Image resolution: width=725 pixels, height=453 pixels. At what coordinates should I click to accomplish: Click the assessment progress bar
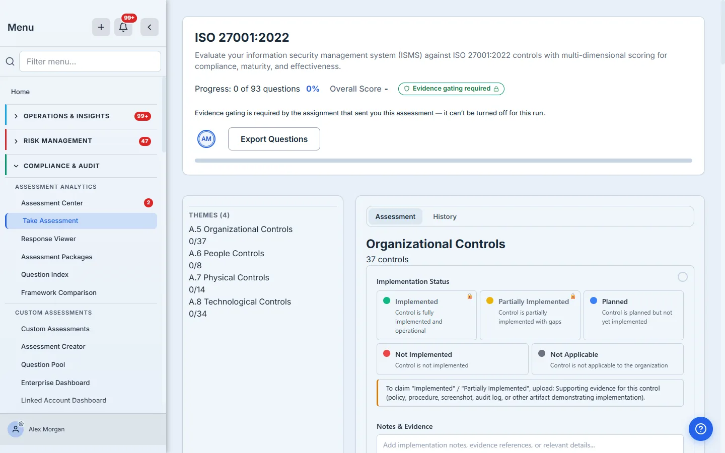pyautogui.click(x=444, y=161)
